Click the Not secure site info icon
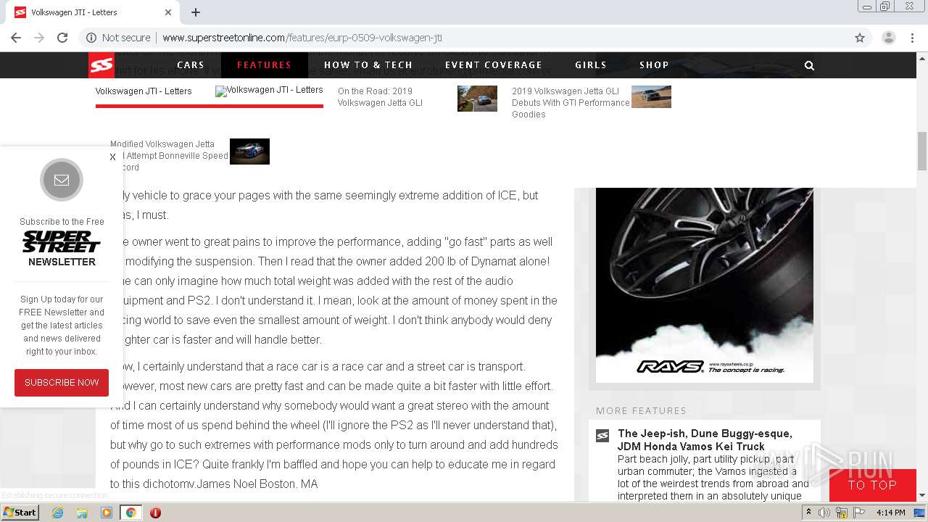The image size is (928, 522). (x=91, y=38)
